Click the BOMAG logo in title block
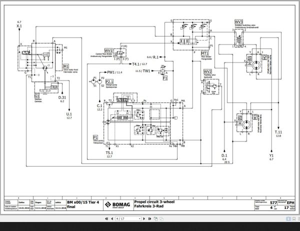The image size is (300, 231). (x=117, y=205)
